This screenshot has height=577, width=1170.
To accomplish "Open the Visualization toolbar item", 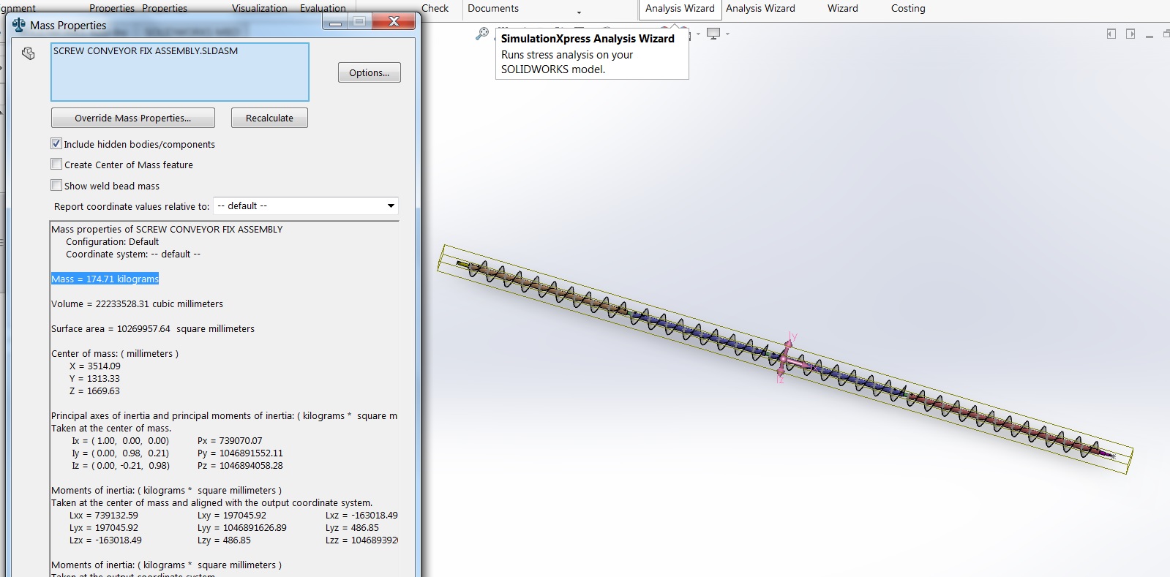I will 260,8.
